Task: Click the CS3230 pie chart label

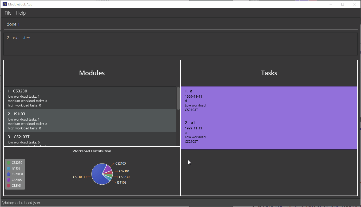Action: 124,177
